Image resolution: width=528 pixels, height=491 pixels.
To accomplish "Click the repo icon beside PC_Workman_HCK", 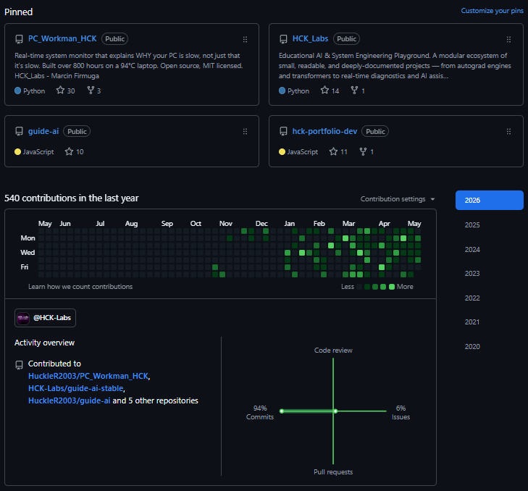I will click(x=20, y=39).
